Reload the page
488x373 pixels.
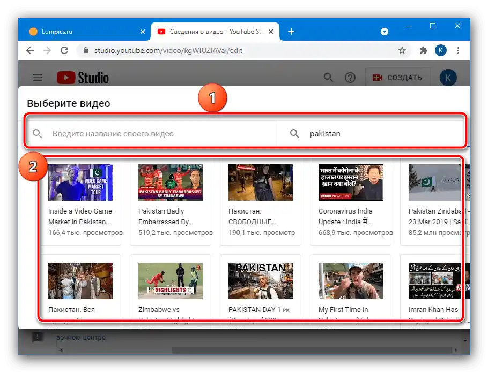pyautogui.click(x=64, y=50)
